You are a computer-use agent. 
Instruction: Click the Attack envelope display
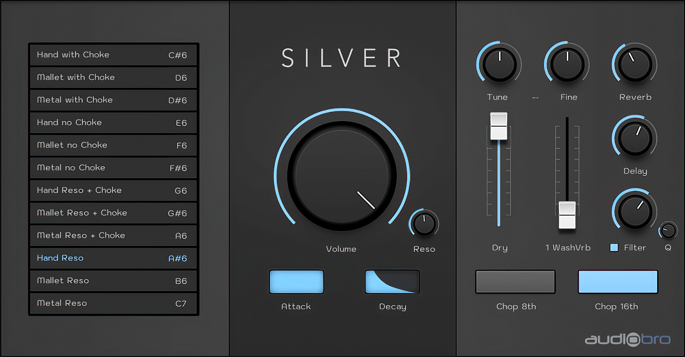[x=297, y=282]
